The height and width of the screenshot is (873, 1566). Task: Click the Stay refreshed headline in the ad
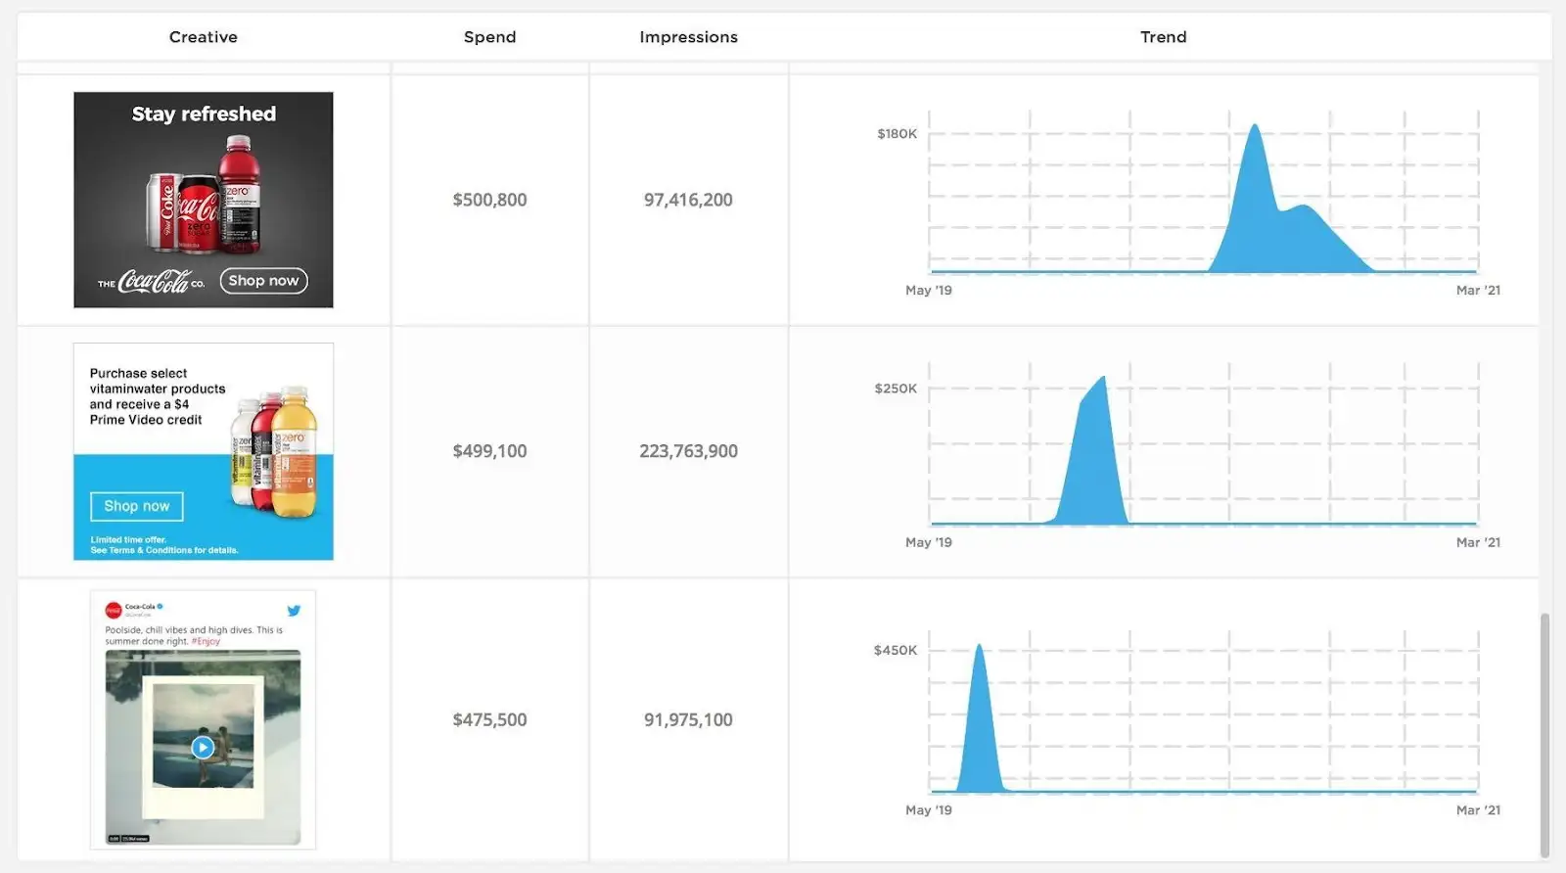coord(204,114)
